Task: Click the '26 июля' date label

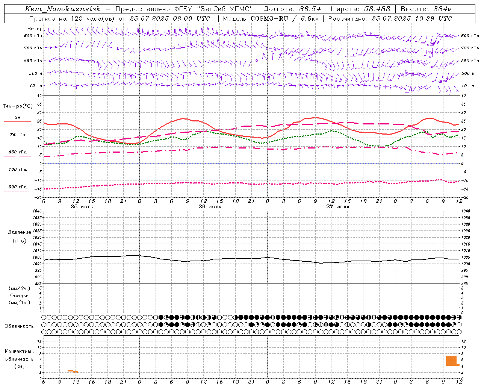Action: coord(210,207)
